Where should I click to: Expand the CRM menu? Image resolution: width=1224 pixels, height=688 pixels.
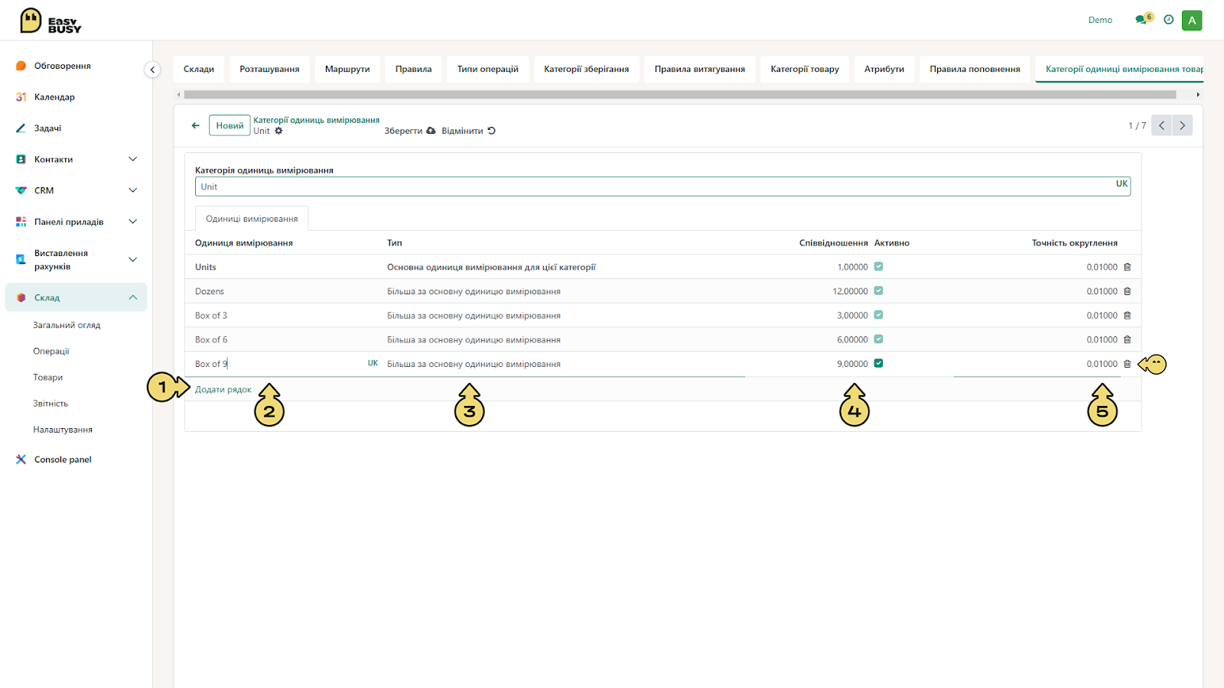pos(132,190)
